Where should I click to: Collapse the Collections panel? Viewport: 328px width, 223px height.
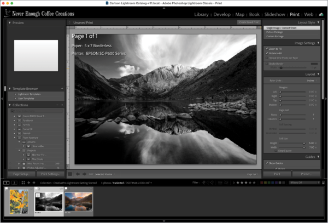pyautogui.click(x=9, y=105)
